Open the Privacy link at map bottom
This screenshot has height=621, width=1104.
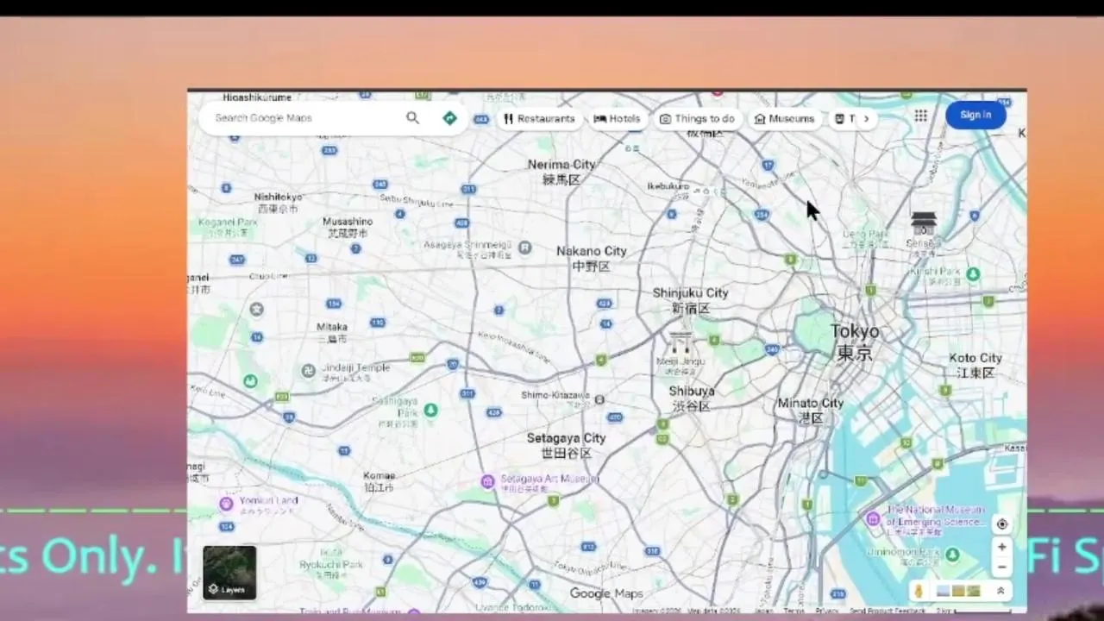[827, 611]
